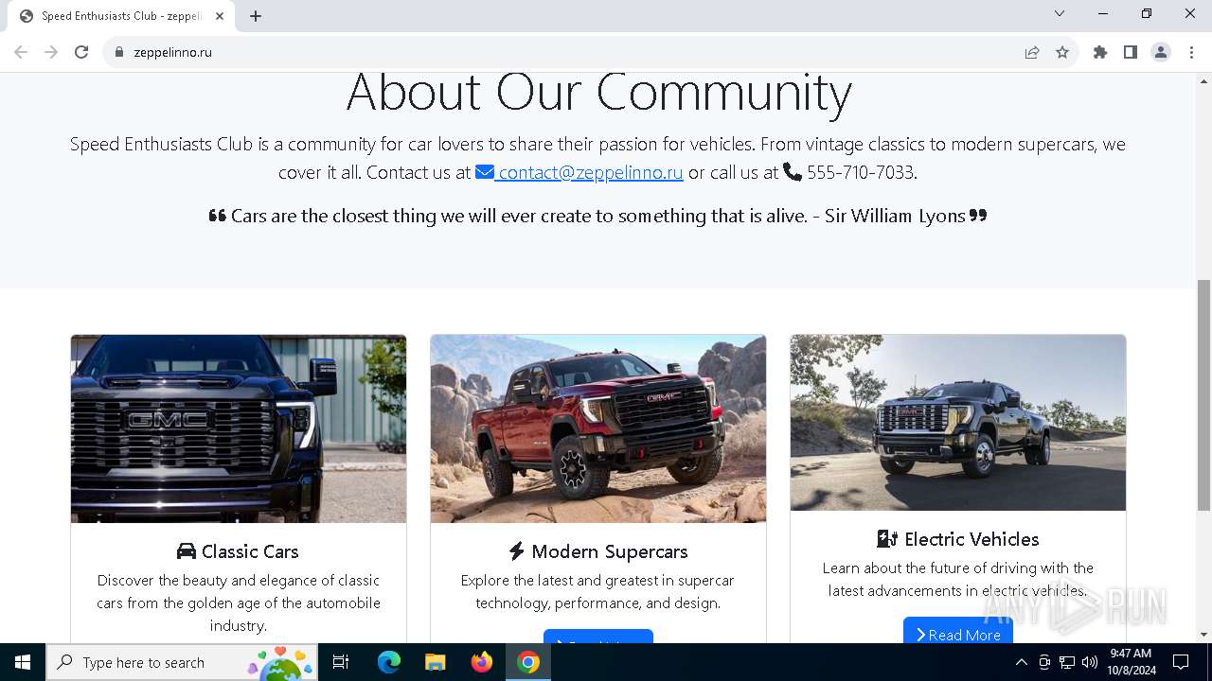This screenshot has height=681, width=1212.
Task: Open the black GMC truck road image
Action: (x=958, y=423)
